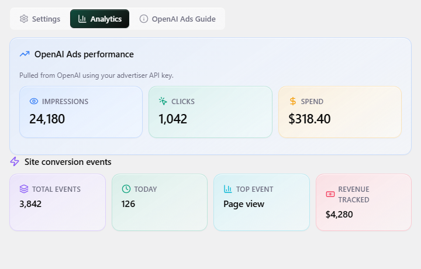Image resolution: width=421 pixels, height=269 pixels.
Task: Select the $4,280 revenue value
Action: coord(339,215)
